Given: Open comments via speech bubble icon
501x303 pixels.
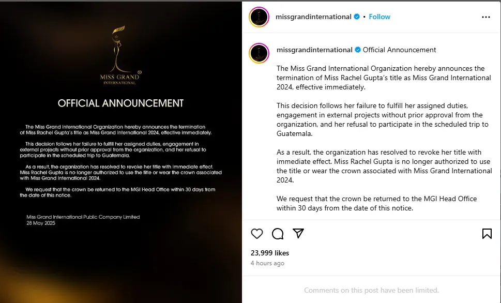Looking at the screenshot, I should click(x=278, y=234).
